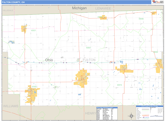Click the WILLIAMS county label

point(10,106)
